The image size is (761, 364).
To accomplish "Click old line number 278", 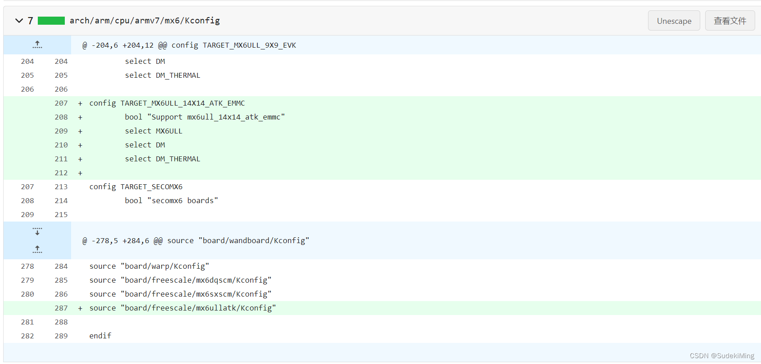I will click(x=27, y=266).
